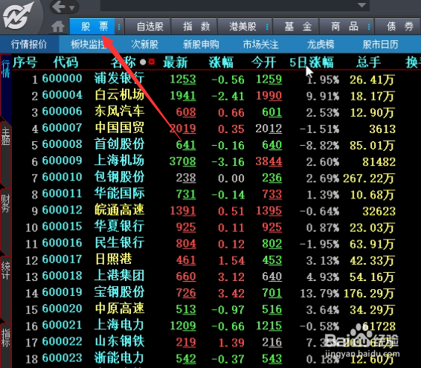This screenshot has height=368, width=421.
Task: Select the 财务 side tab
Action: click(x=6, y=204)
